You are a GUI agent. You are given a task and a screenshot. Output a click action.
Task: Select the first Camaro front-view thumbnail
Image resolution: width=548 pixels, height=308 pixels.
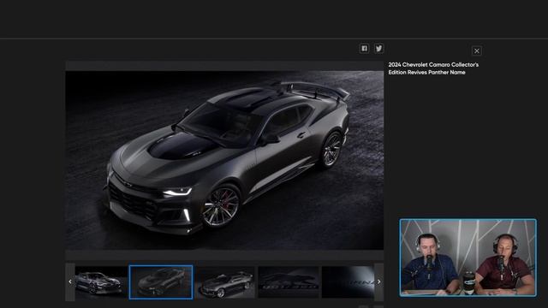tap(101, 282)
